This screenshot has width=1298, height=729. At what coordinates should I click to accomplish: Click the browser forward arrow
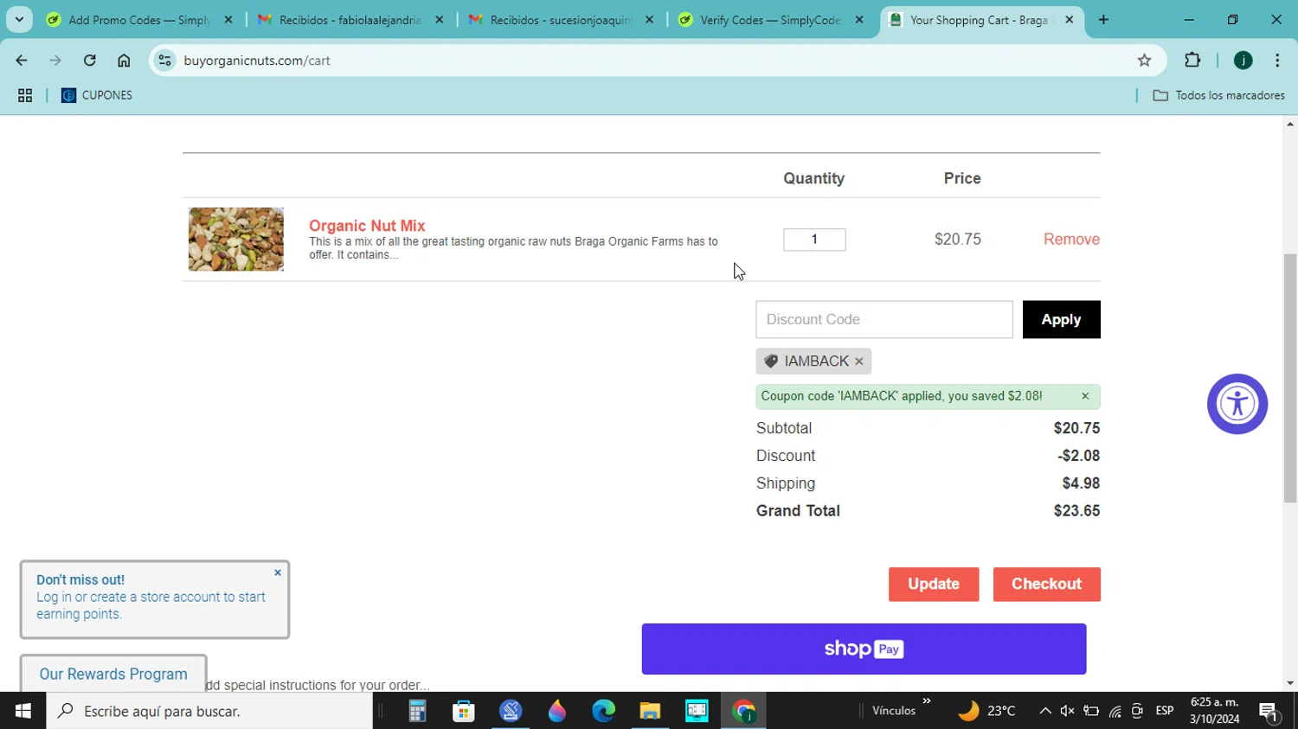(55, 61)
